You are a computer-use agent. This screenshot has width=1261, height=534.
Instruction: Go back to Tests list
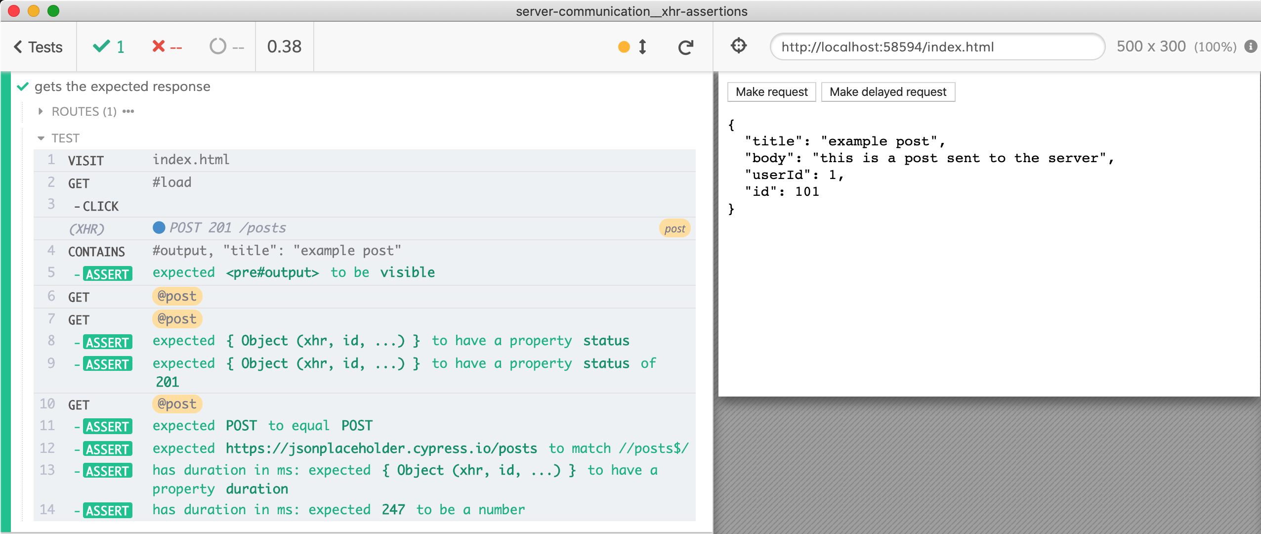pos(39,47)
